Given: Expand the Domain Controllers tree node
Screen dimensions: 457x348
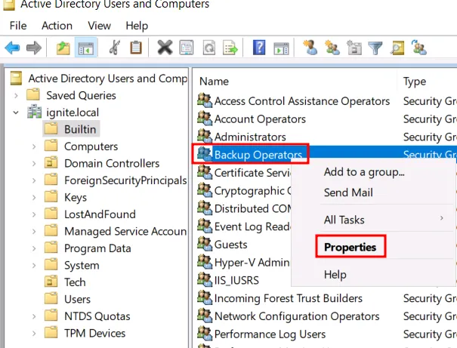Looking at the screenshot, I should coord(33,163).
